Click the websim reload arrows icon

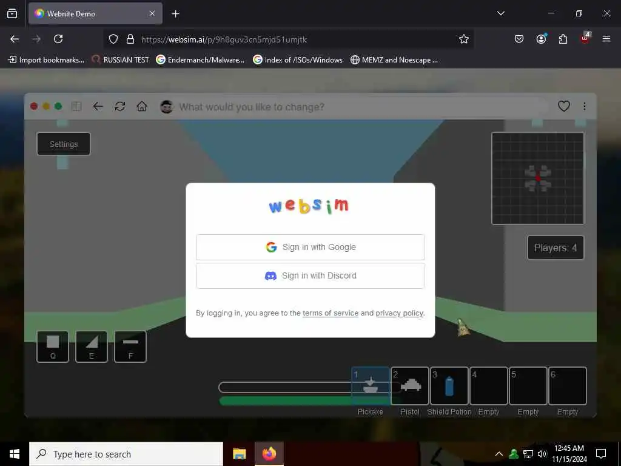120,107
